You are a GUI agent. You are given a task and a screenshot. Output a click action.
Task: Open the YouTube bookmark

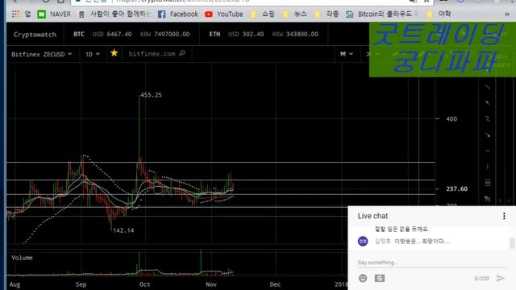(224, 14)
